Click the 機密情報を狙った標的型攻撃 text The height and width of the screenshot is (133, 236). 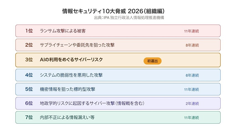coord(68,89)
